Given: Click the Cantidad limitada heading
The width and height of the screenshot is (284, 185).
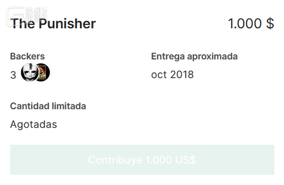Looking at the screenshot, I should (x=48, y=106).
